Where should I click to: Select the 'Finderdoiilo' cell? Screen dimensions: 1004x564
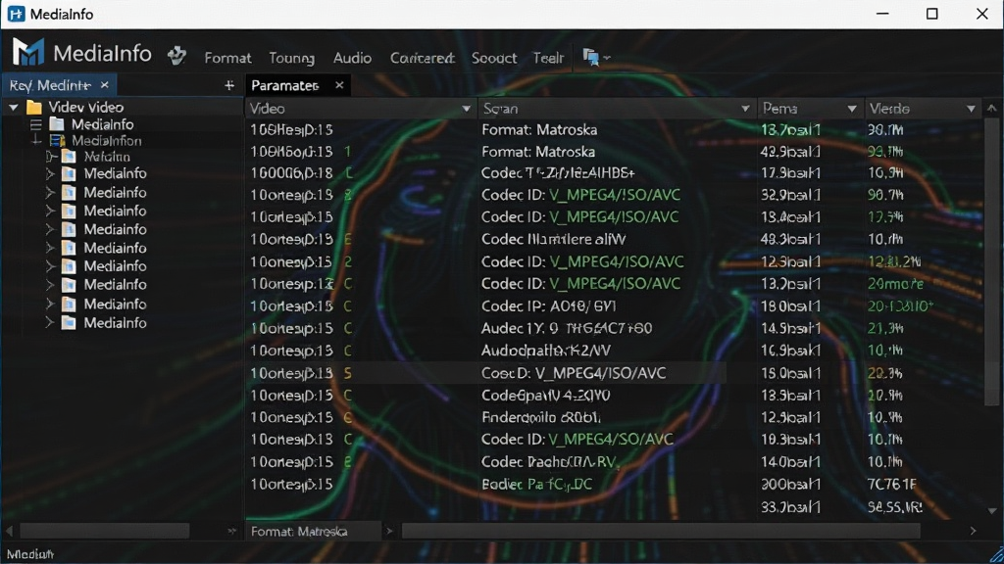[541, 417]
